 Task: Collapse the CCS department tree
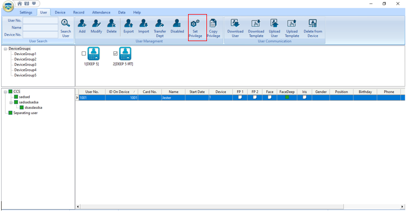5,92
